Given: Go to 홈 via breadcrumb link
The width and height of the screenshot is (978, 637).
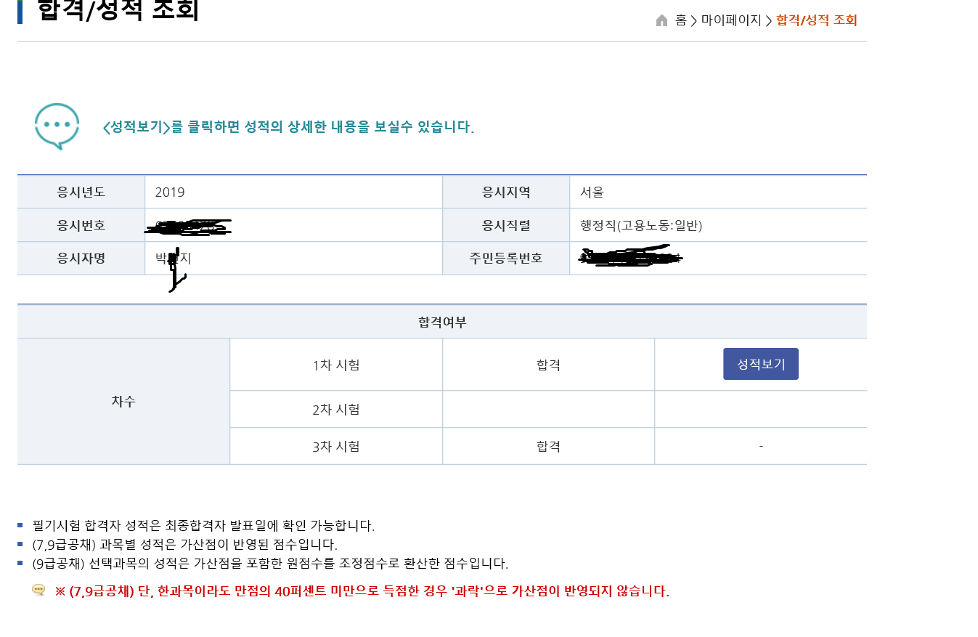Looking at the screenshot, I should [680, 20].
